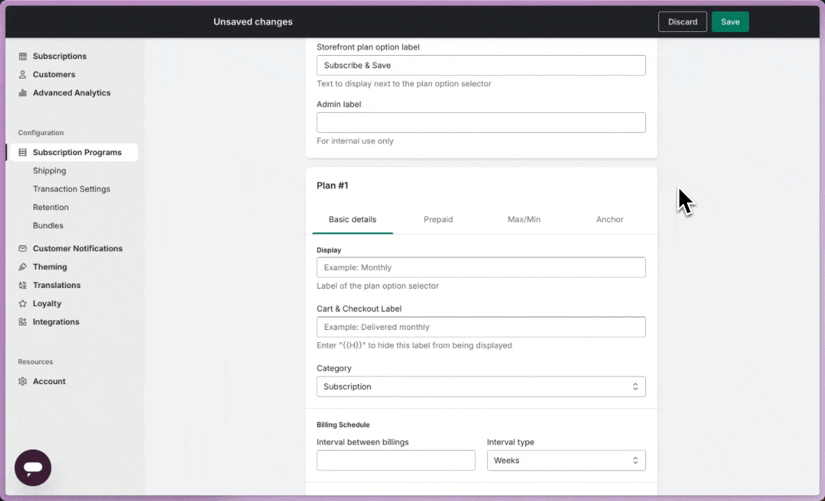Open Loyalty in the sidebar
The width and height of the screenshot is (825, 501).
pos(47,303)
